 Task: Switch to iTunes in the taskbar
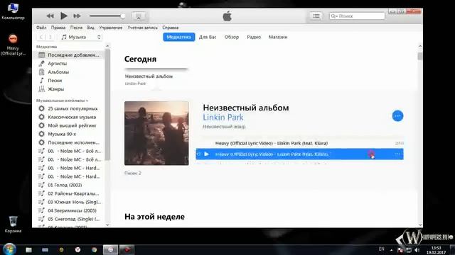tap(111, 250)
